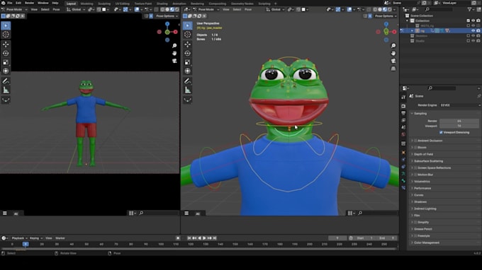The image size is (482, 270).
Task: Open the Playback menu in timeline
Action: coord(19,238)
